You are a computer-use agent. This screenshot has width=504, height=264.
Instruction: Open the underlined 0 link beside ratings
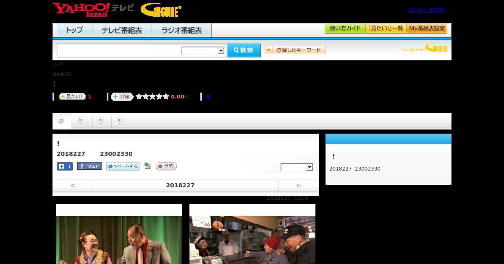coord(208,97)
